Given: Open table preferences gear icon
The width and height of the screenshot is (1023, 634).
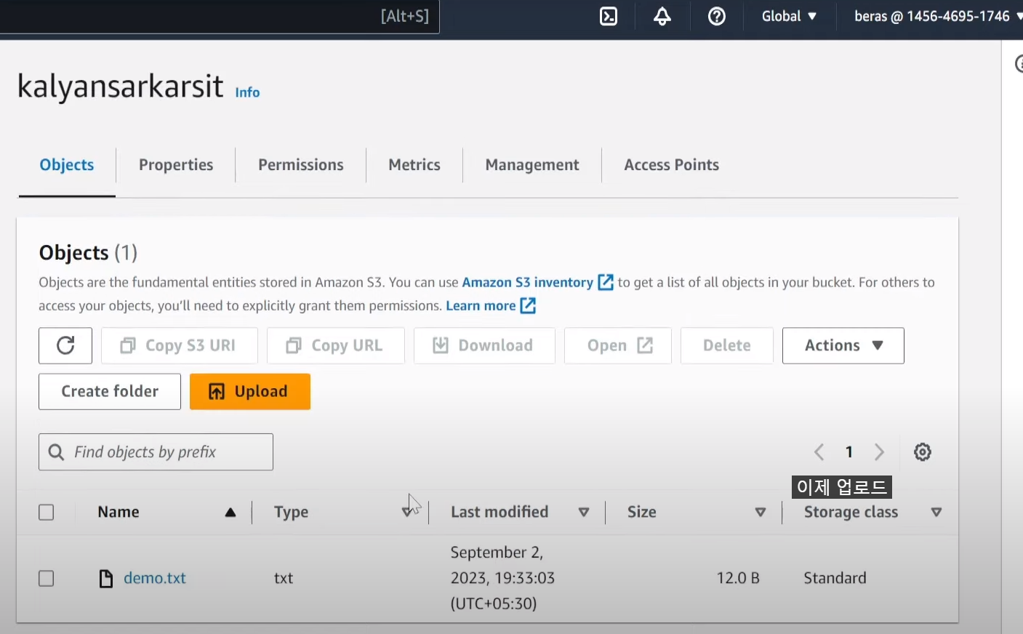Looking at the screenshot, I should pos(923,452).
